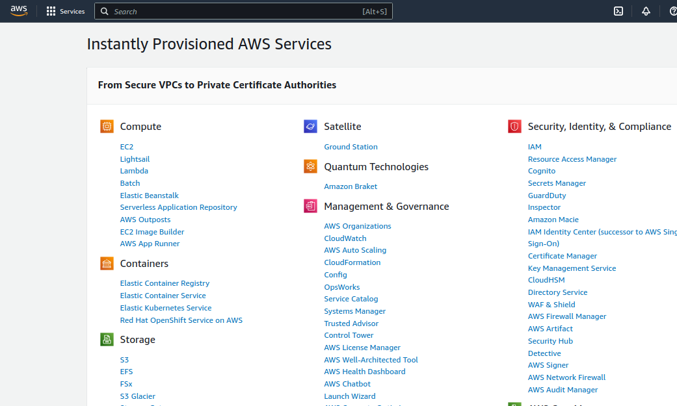677x406 pixels.
Task: Click the Security, Identity, & Compliance icon
Action: 514,127
